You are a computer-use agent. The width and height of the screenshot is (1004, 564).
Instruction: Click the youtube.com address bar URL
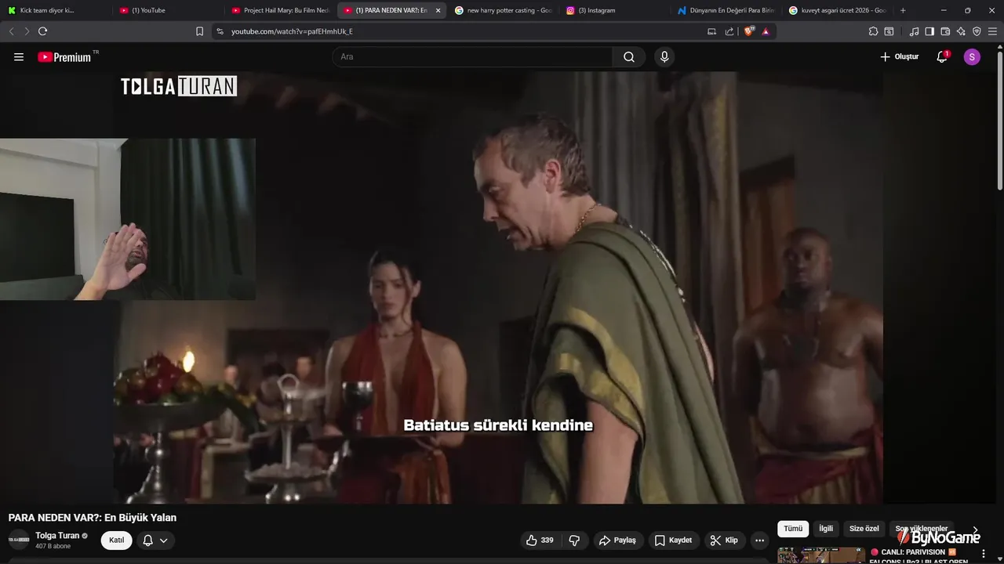(x=292, y=31)
